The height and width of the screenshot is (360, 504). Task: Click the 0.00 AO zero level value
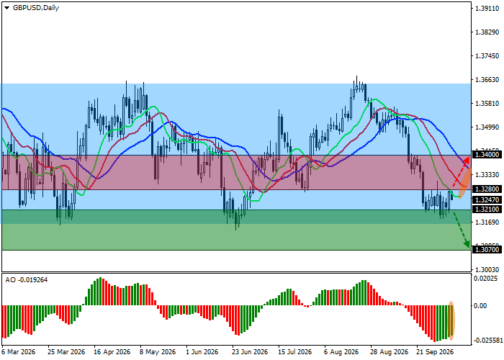pyautogui.click(x=480, y=306)
